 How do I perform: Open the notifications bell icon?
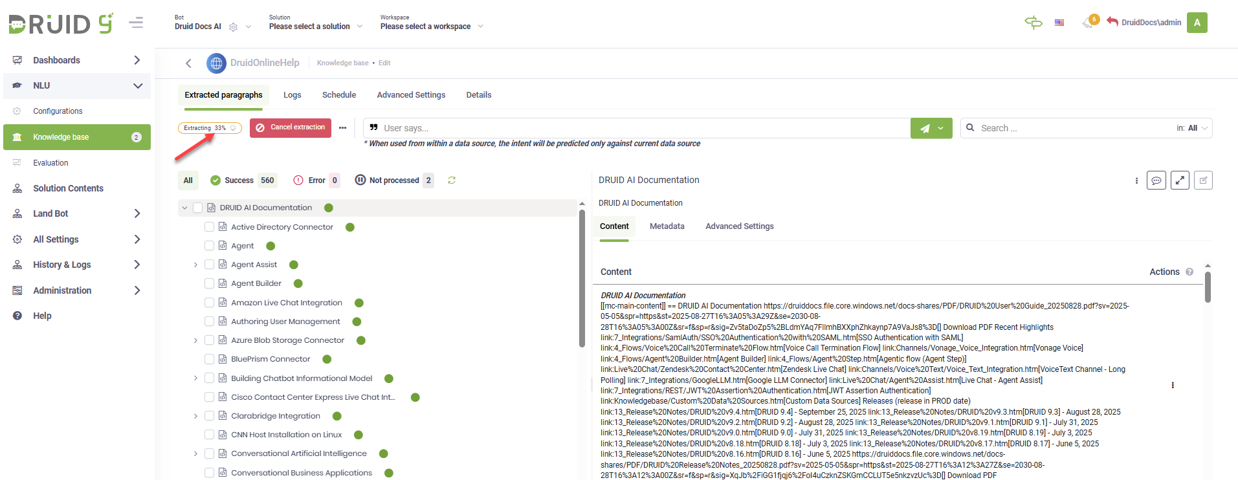1088,23
